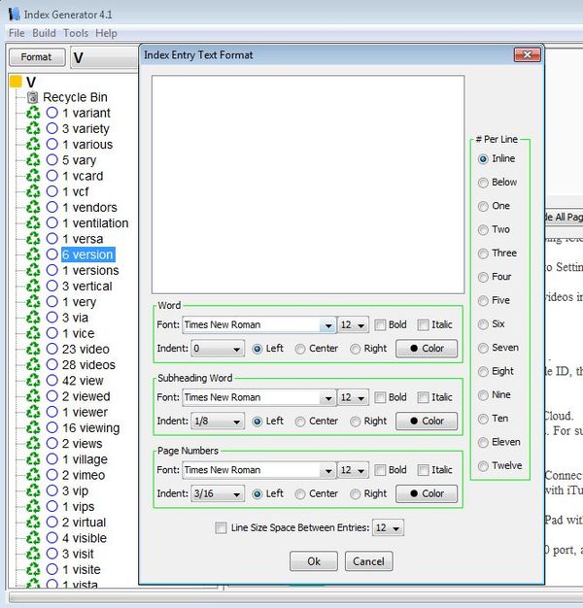
Task: Click the circle marker next to 'village'
Action: tap(51, 459)
